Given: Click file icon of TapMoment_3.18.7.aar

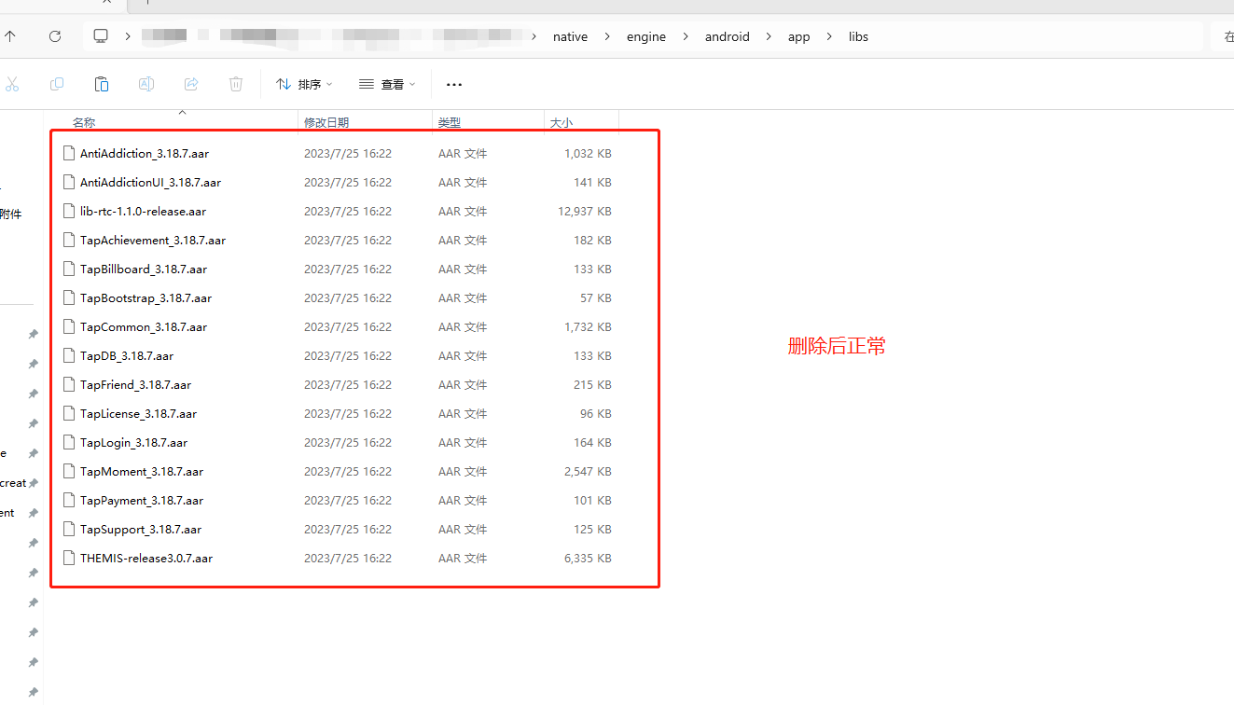Looking at the screenshot, I should [x=68, y=471].
